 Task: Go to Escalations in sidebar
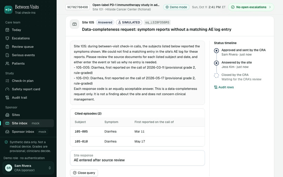[28, 38]
